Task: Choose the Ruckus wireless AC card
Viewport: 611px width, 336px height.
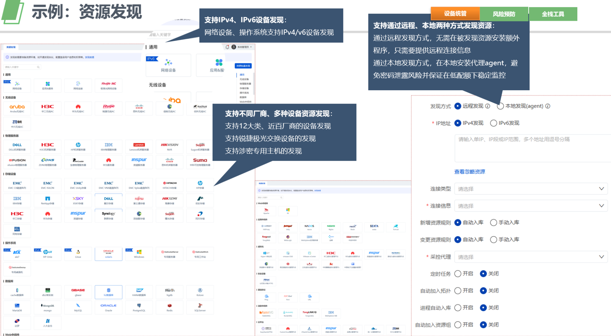Action: 200,109
